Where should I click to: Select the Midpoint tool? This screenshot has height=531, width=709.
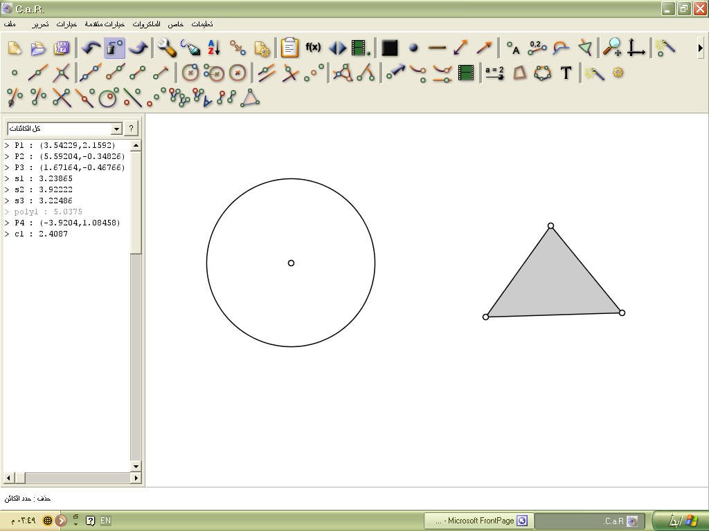click(x=314, y=73)
